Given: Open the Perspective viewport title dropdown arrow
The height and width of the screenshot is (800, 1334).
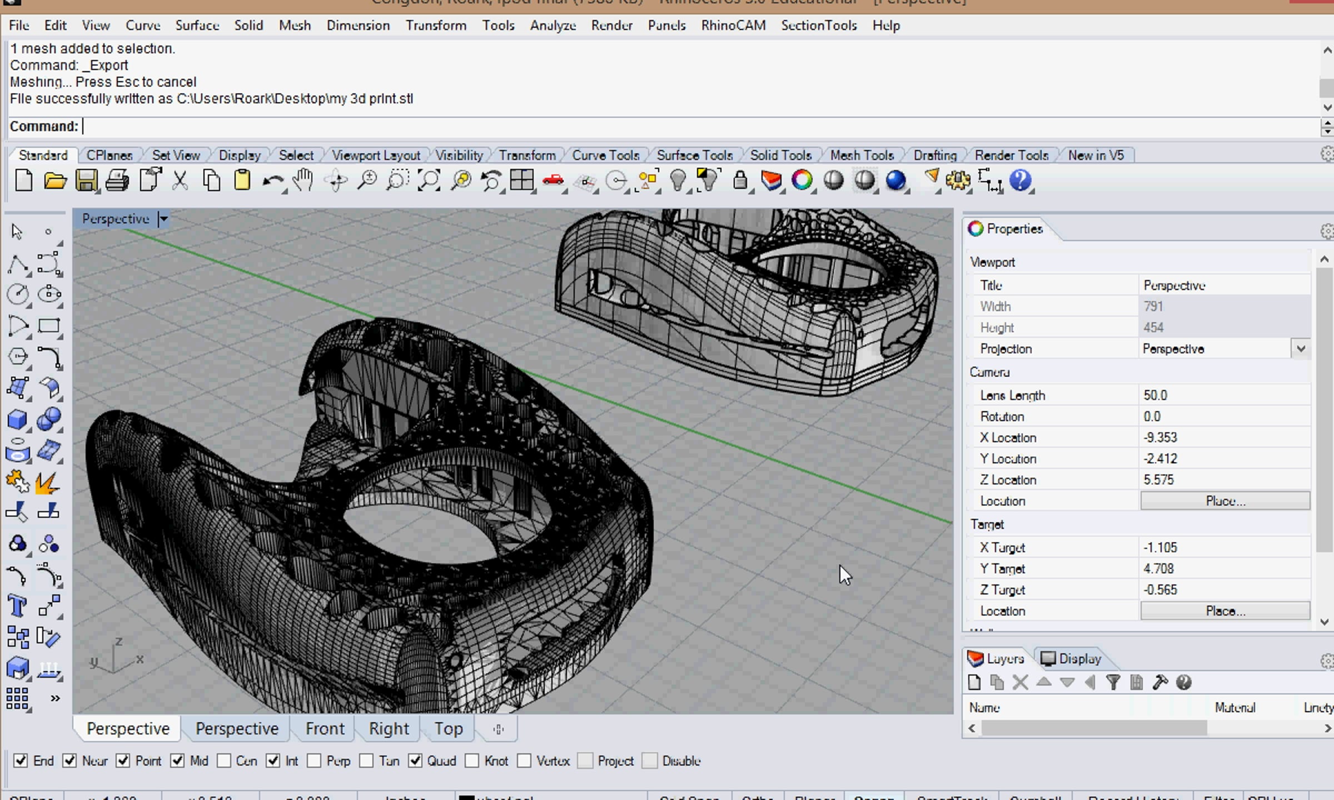Looking at the screenshot, I should pos(163,219).
